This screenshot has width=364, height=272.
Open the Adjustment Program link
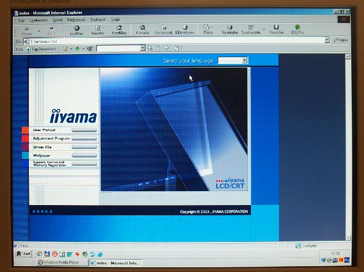pos(51,139)
